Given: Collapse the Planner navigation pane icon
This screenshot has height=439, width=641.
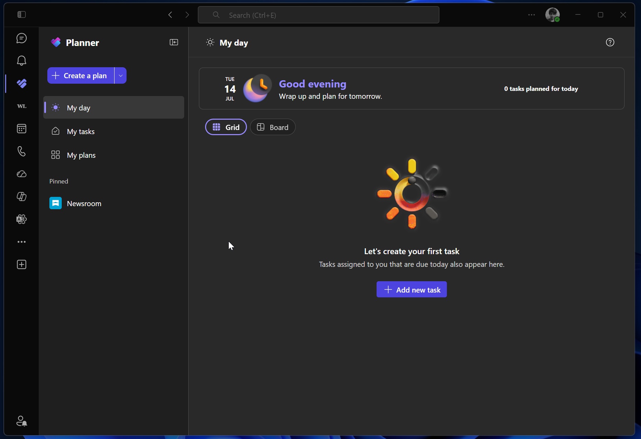Looking at the screenshot, I should click(x=174, y=42).
